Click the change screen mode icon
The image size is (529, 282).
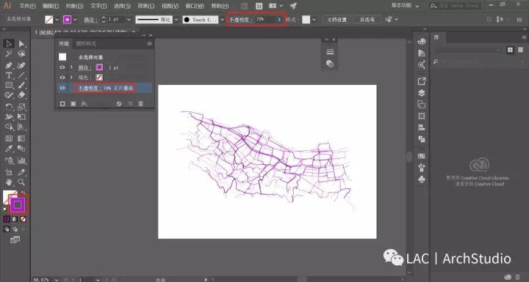15,240
